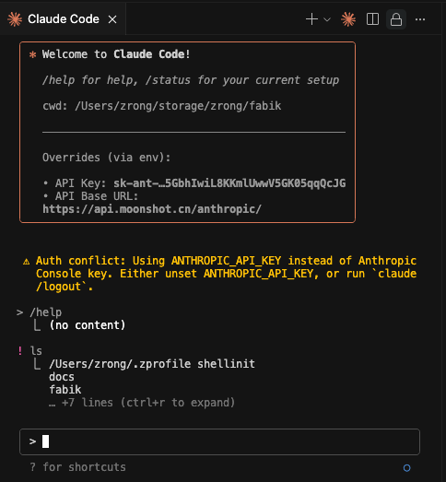Image resolution: width=446 pixels, height=482 pixels.
Task: Launch Claude Code from toolbar starburst icon
Action: [348, 19]
